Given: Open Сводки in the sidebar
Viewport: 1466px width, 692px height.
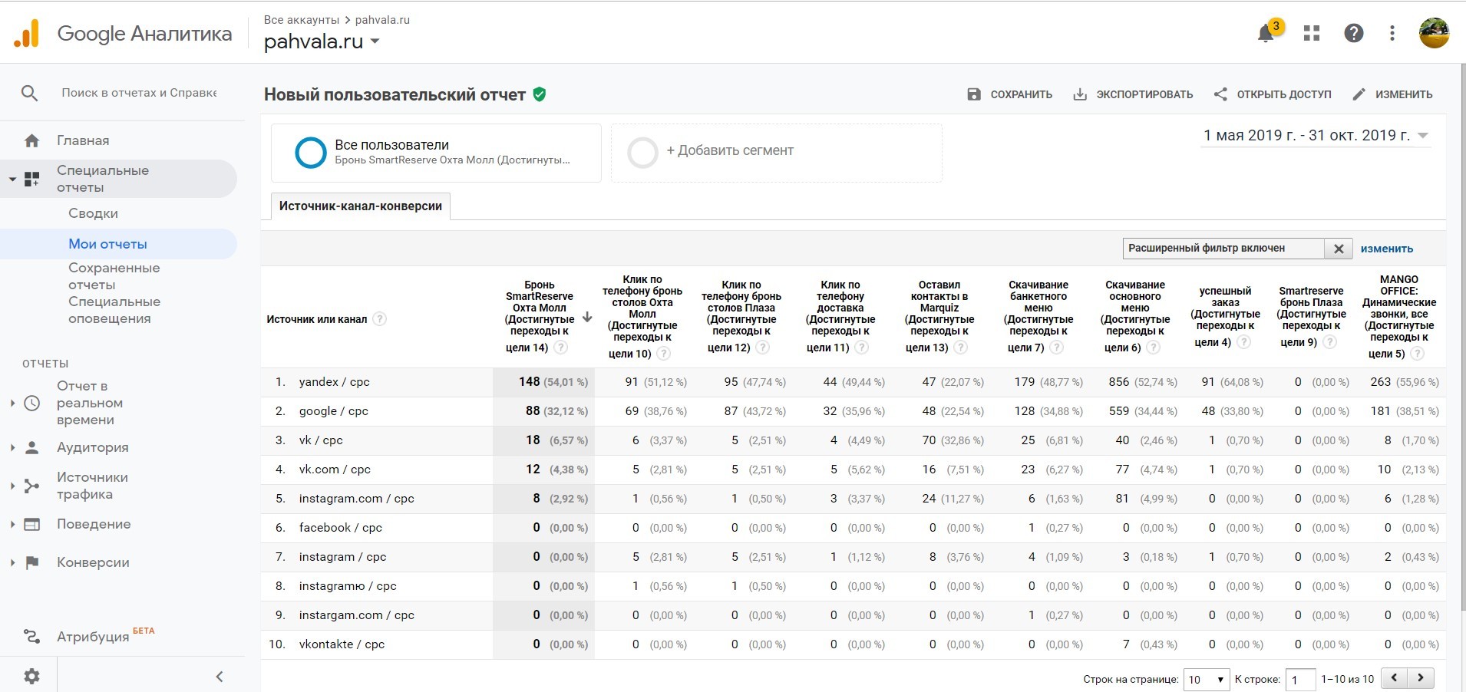Looking at the screenshot, I should (93, 213).
